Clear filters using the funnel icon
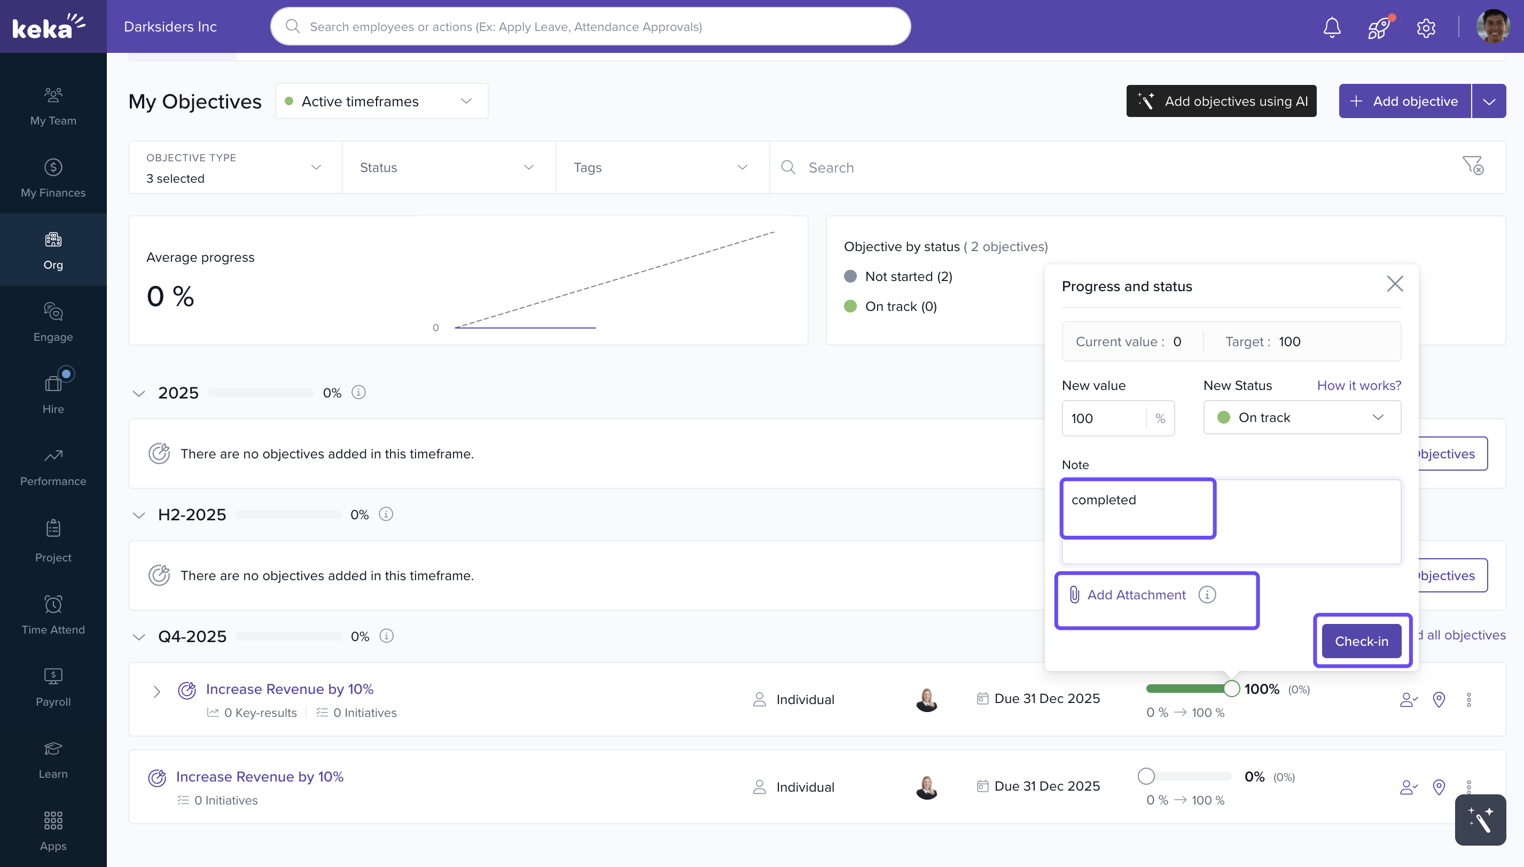 (x=1473, y=166)
